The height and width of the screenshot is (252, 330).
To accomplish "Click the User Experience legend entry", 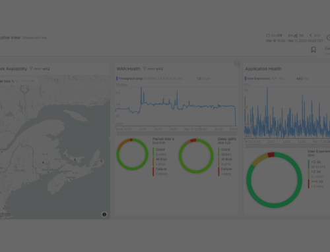I will coord(259,78).
